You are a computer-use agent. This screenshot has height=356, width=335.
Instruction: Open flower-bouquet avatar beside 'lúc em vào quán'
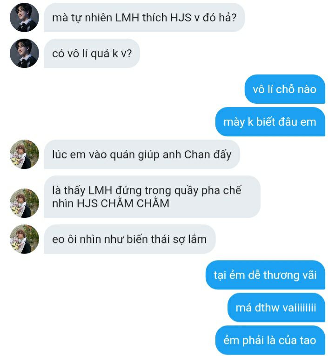pos(24,154)
